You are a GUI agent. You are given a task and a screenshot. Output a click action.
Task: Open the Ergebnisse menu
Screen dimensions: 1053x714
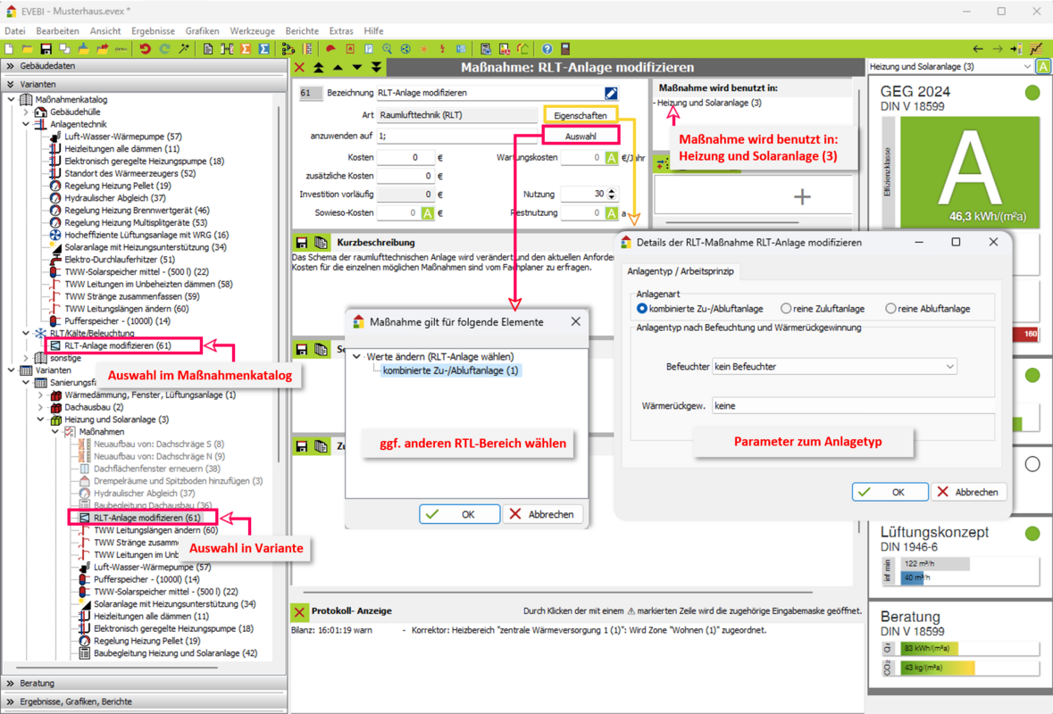(152, 31)
